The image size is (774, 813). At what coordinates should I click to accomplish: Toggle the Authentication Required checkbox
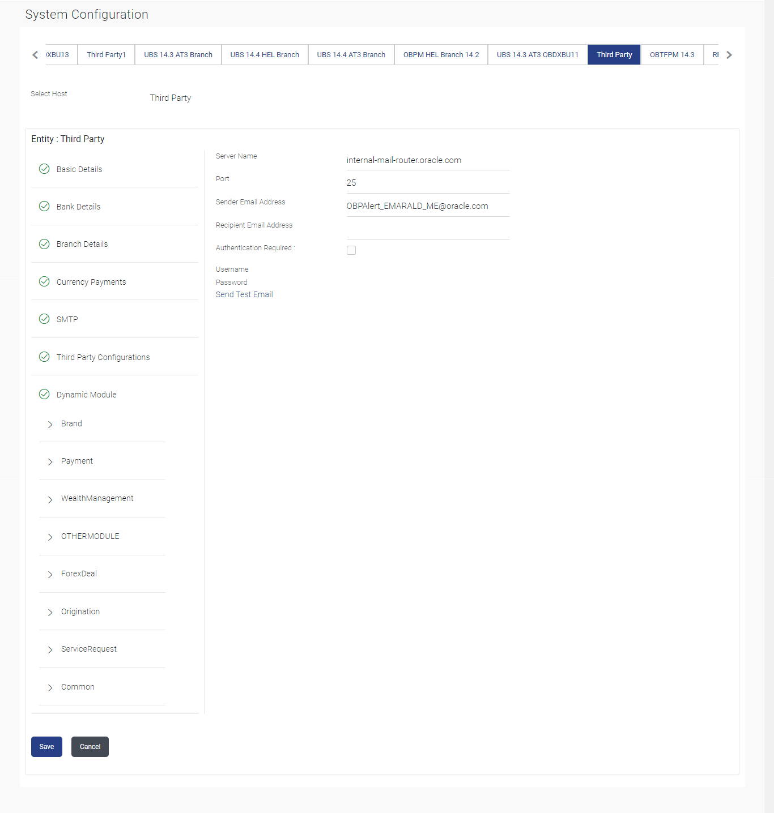[351, 250]
